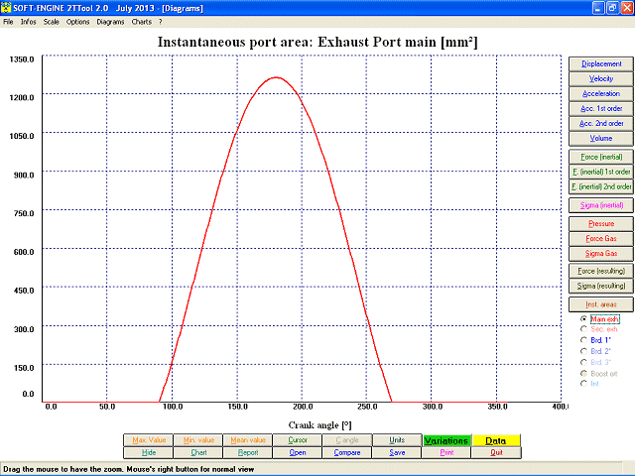
Task: Show the Force Gas diagram
Action: [x=601, y=239]
